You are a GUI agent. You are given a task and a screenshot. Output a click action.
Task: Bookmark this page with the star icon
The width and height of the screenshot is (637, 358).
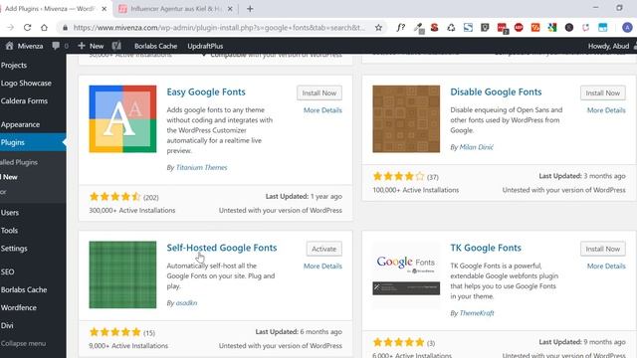pyautogui.click(x=378, y=28)
